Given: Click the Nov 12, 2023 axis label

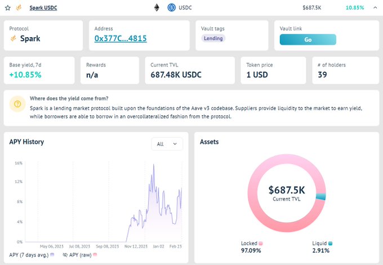Looking at the screenshot, I should (136, 246).
